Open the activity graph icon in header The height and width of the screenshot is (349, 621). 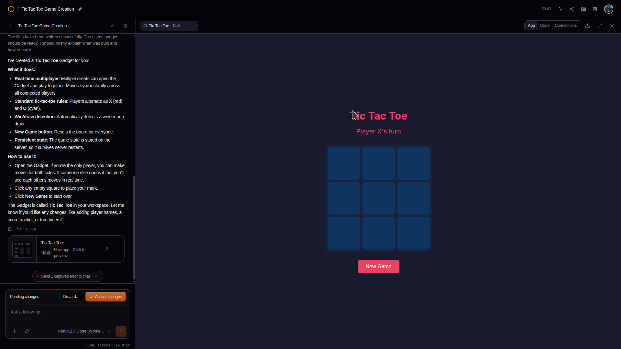(x=560, y=9)
